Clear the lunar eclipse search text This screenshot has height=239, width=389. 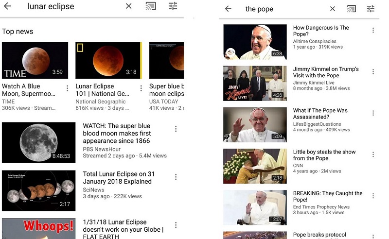point(128,6)
